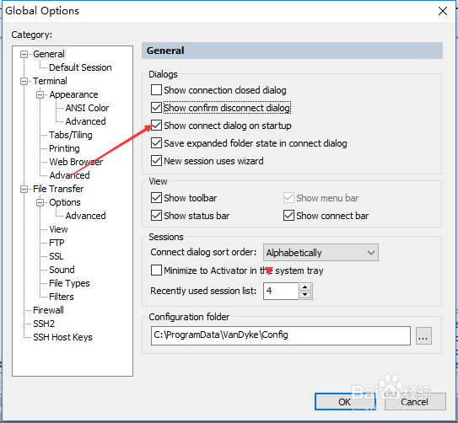Toggle Show status bar checkbox
The height and width of the screenshot is (423, 458).
click(156, 216)
